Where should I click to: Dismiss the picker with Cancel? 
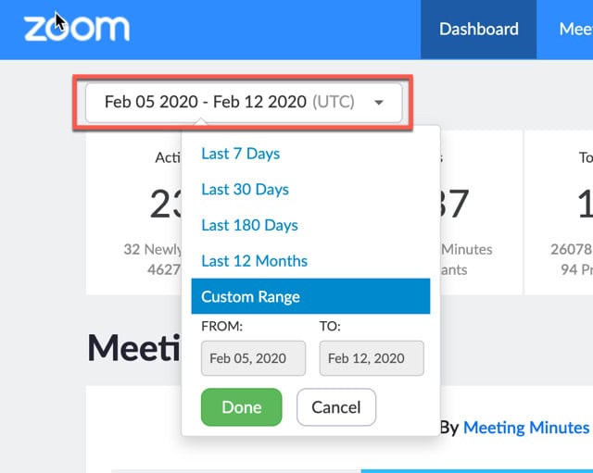(x=335, y=407)
